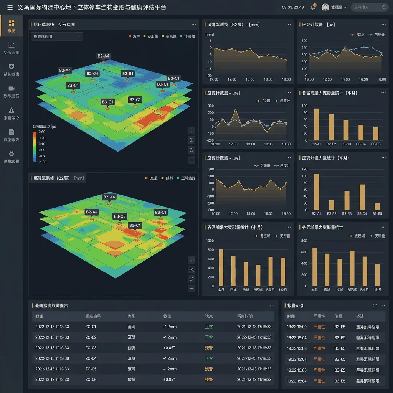Toggle 传感器 legend in deformation panel

pyautogui.click(x=187, y=36)
